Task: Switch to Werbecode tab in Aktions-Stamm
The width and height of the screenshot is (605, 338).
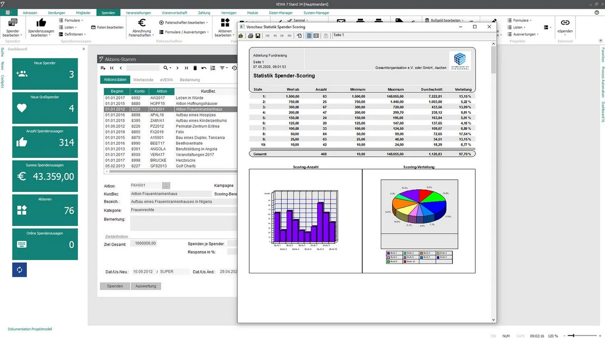Action: pos(143,80)
